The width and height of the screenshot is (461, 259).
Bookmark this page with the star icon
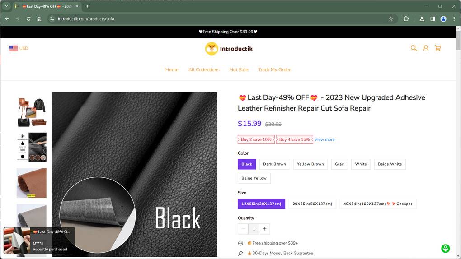391,19
